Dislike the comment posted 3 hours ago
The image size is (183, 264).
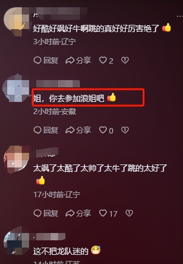point(125,60)
